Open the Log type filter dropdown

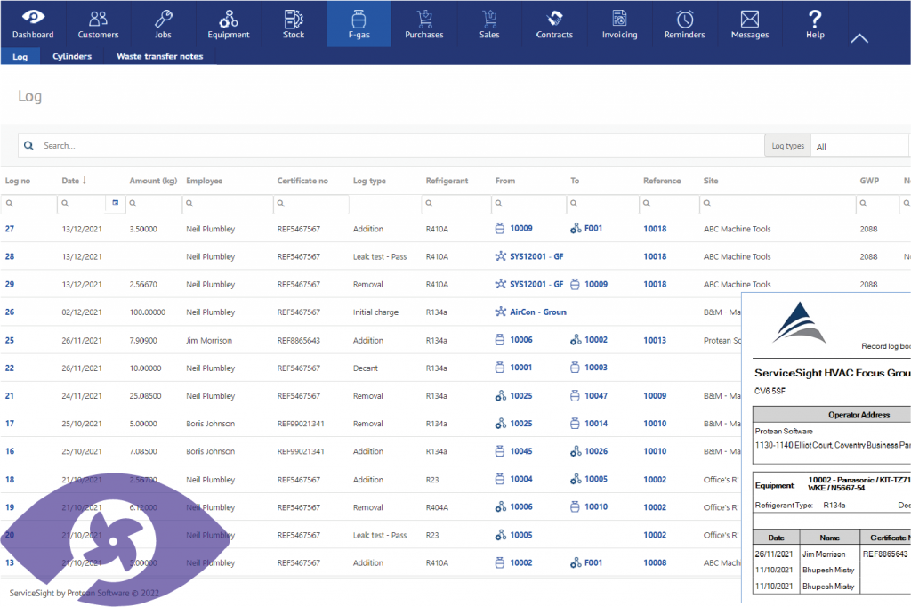pyautogui.click(x=383, y=204)
